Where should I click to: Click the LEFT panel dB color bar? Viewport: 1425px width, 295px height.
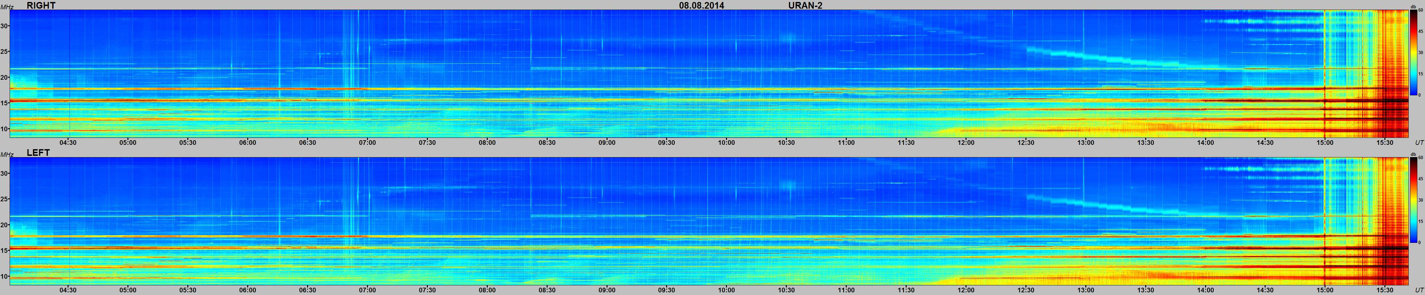(1413, 201)
